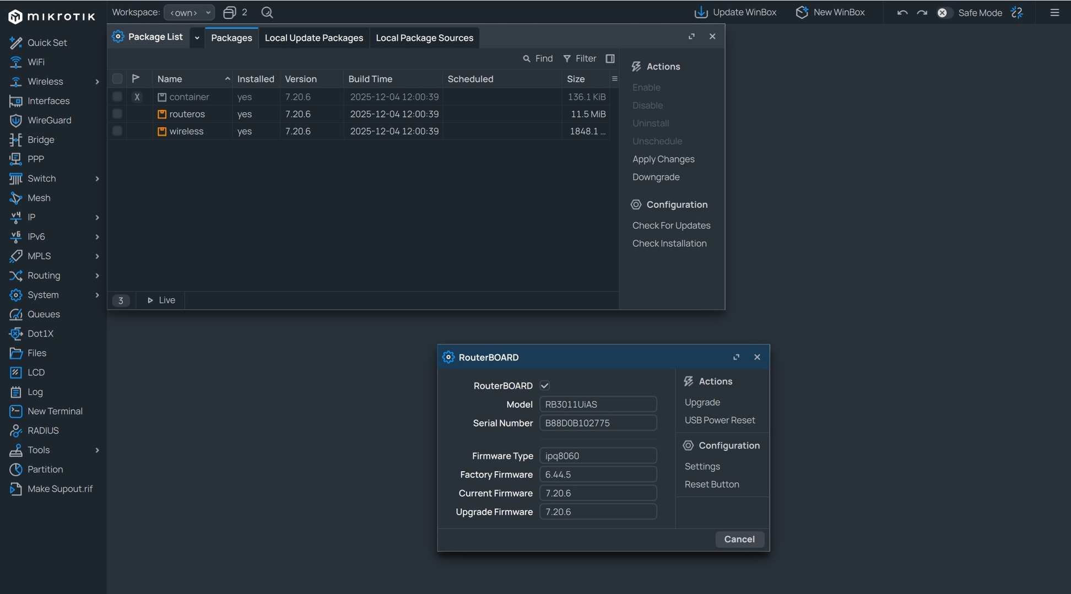Screen dimensions: 1071x594
Task: Open the Quick Set icon in sidebar
Action: (16, 42)
